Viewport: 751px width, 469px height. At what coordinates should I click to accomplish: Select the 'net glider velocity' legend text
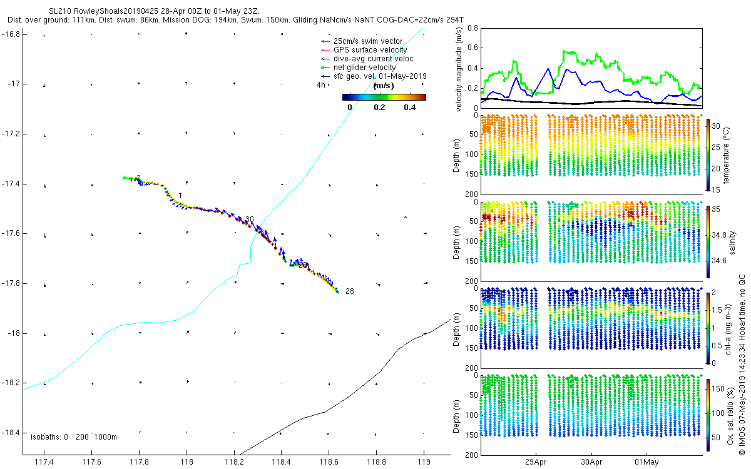(365, 68)
